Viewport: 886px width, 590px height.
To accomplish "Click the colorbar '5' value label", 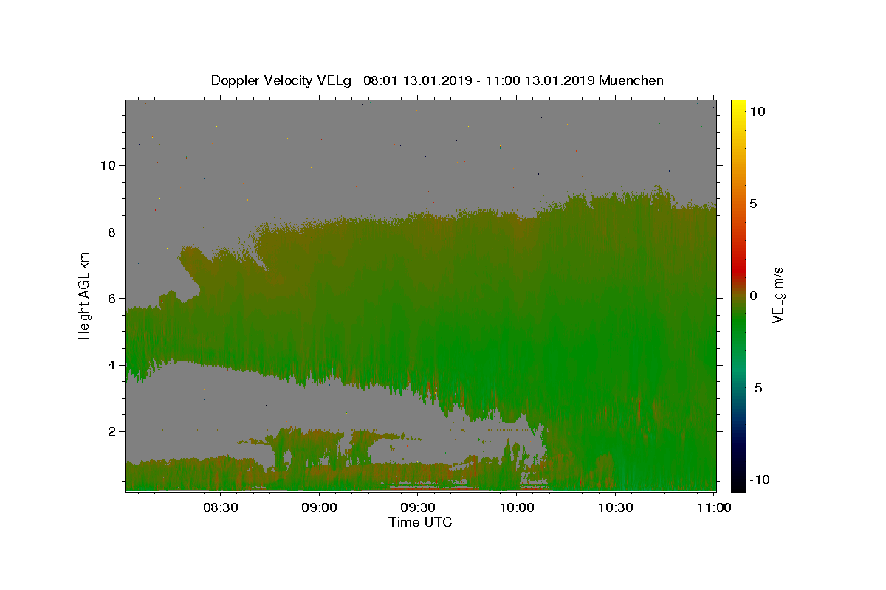I will (754, 204).
